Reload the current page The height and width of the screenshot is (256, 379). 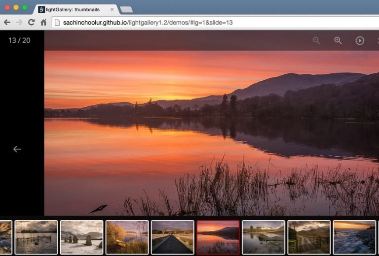point(31,22)
